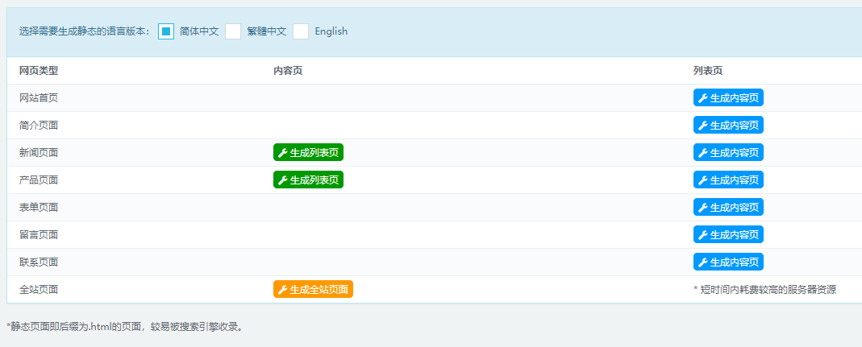Click the 网站首页 row label

pyautogui.click(x=39, y=98)
